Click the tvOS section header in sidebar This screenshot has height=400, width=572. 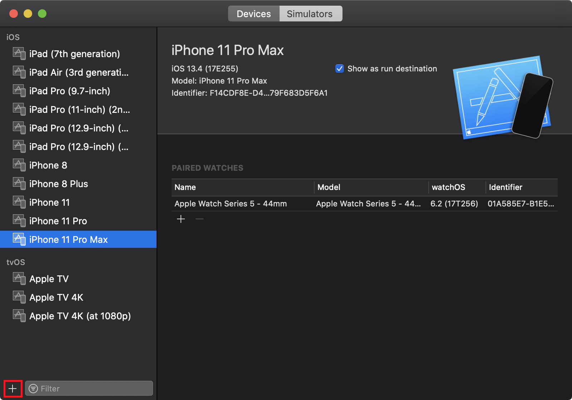click(16, 262)
